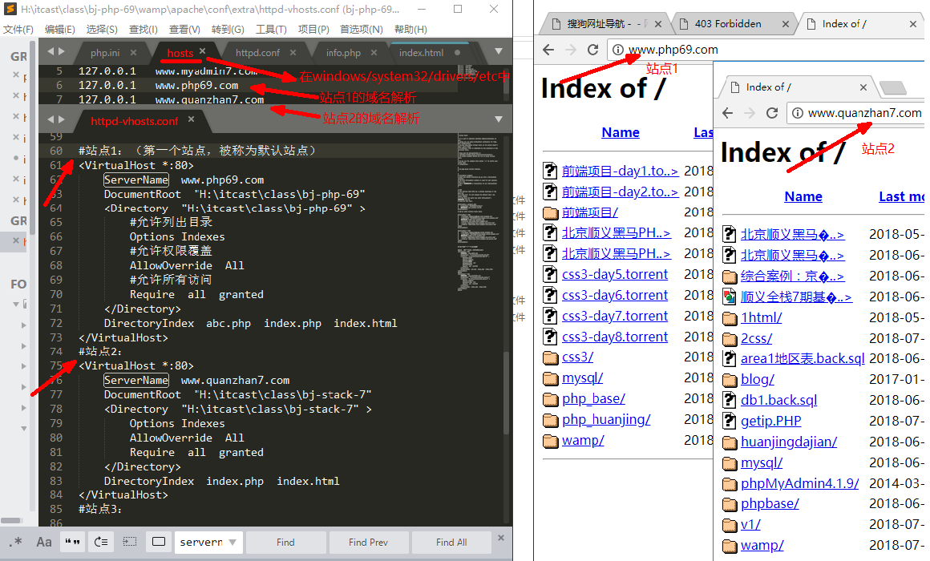Toggle regular expression search in find bar
This screenshot has height=561, width=930.
click(17, 542)
